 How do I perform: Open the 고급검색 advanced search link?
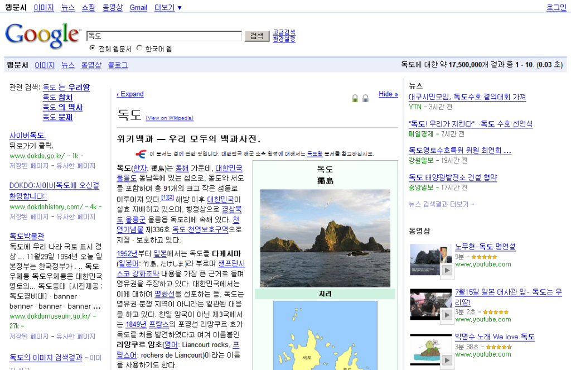(x=284, y=32)
